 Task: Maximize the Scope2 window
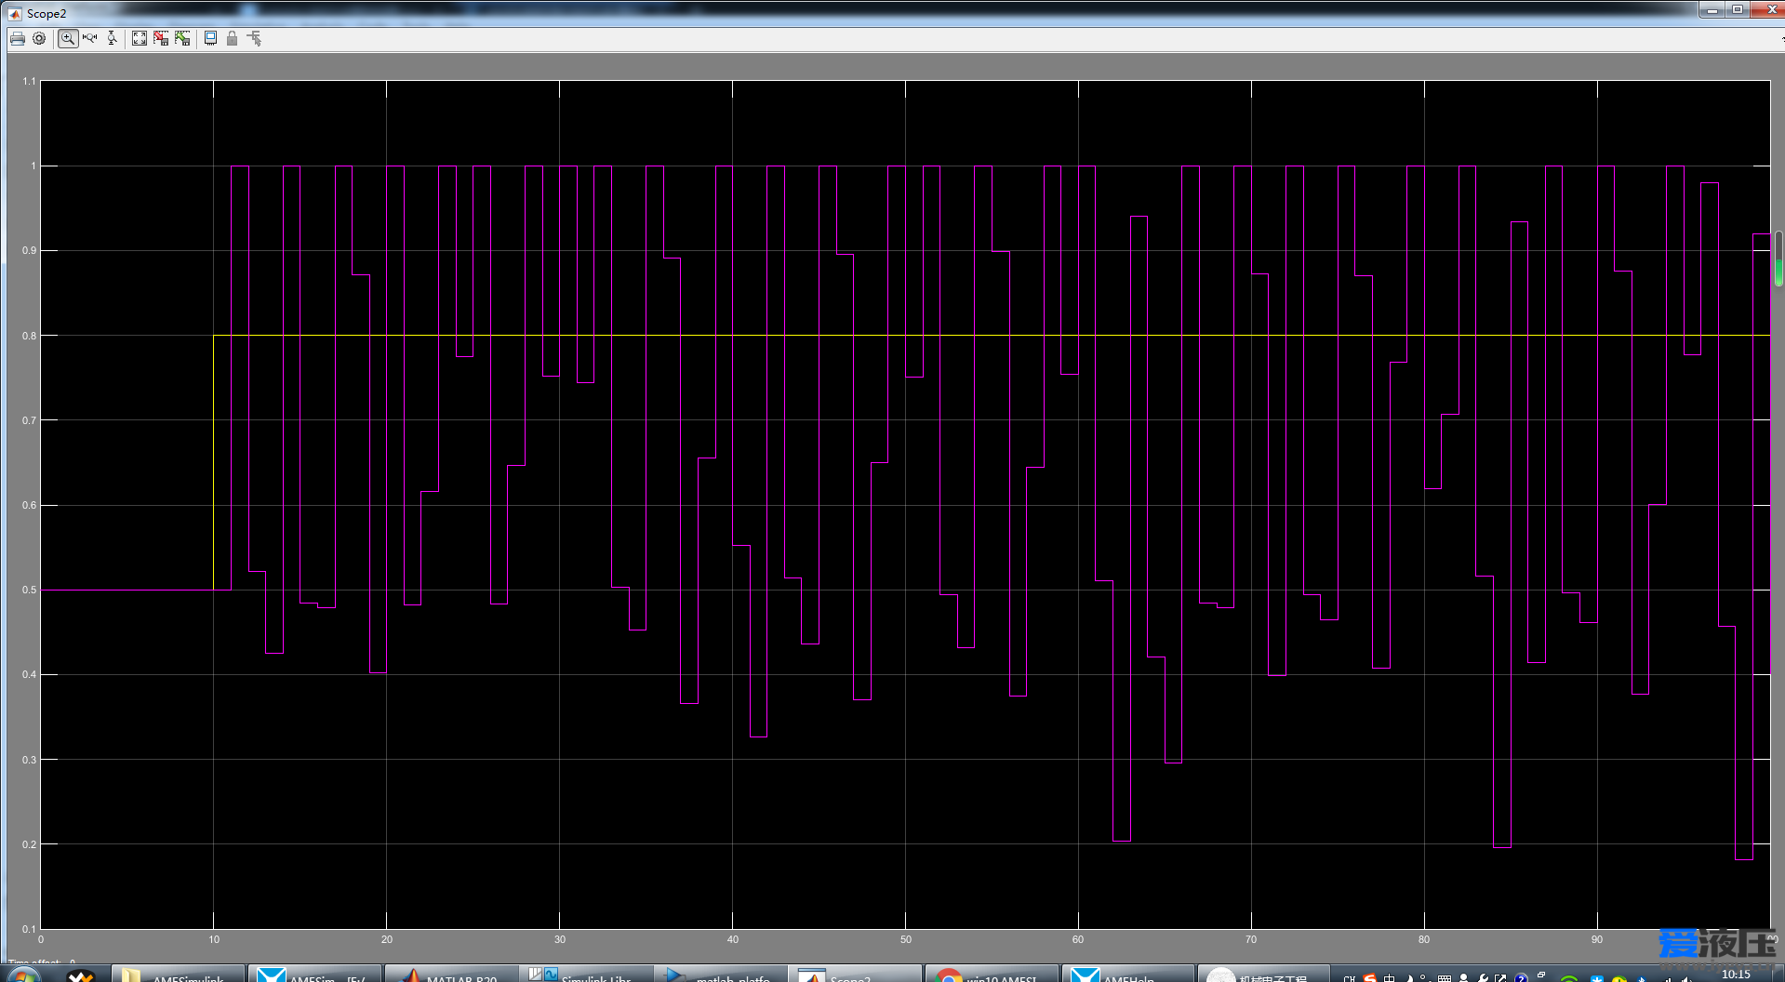click(1737, 9)
